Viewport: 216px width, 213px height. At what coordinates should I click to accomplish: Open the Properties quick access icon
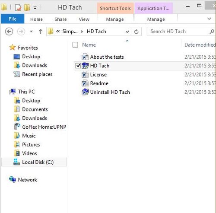tap(18, 7)
